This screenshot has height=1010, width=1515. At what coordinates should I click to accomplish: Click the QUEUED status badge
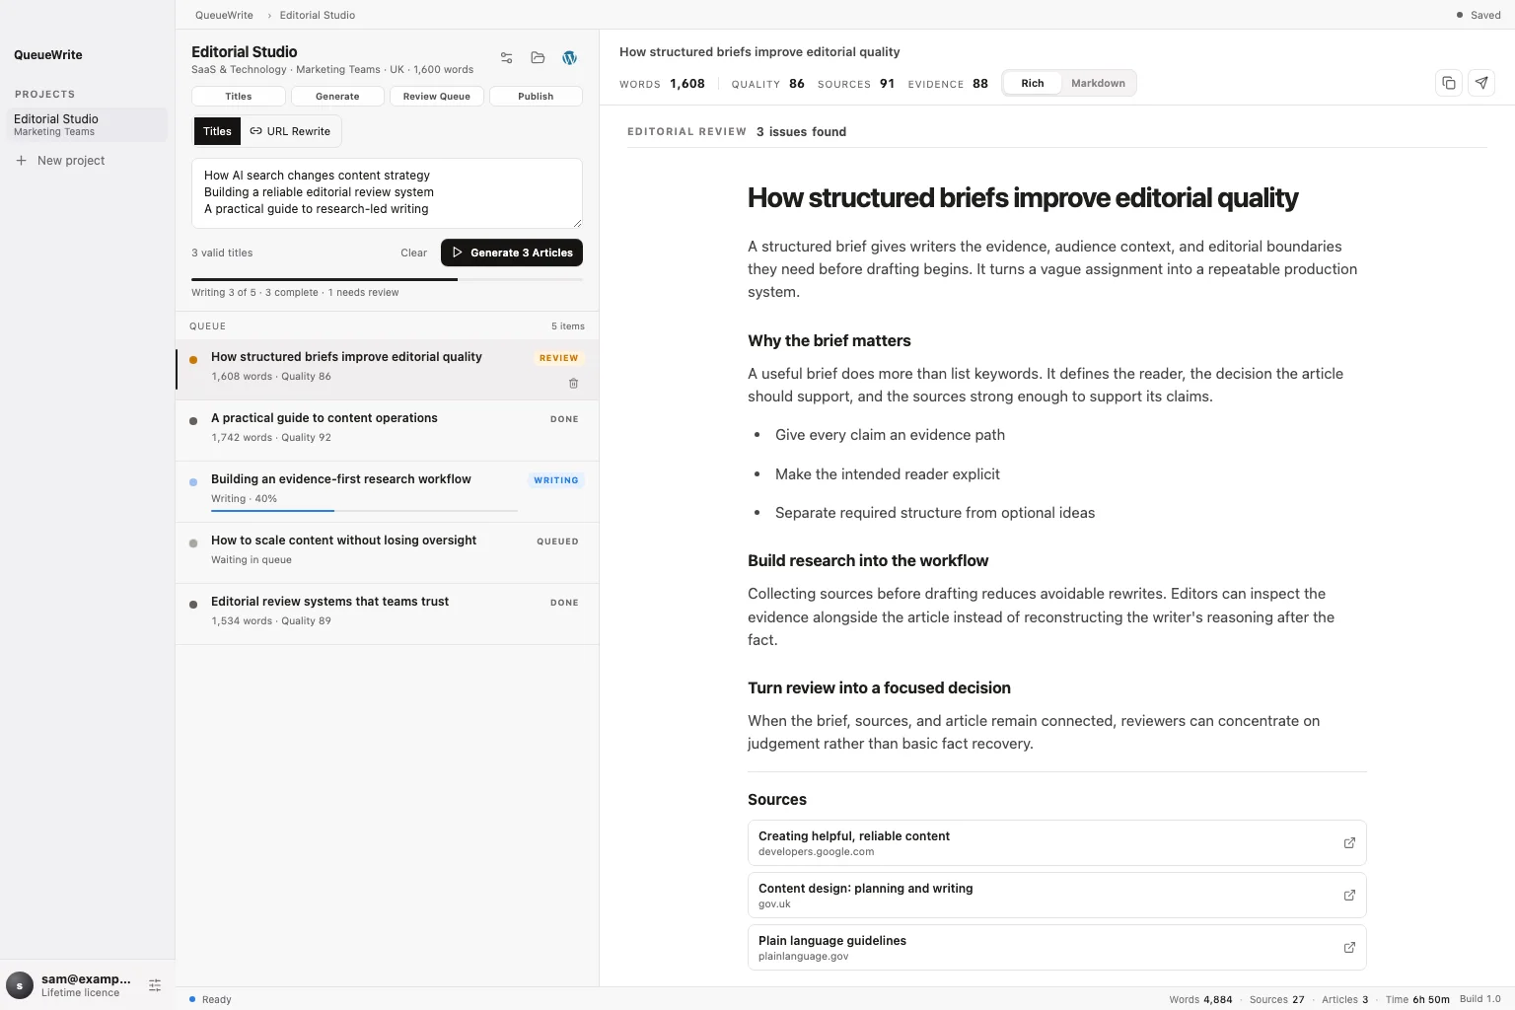click(557, 541)
